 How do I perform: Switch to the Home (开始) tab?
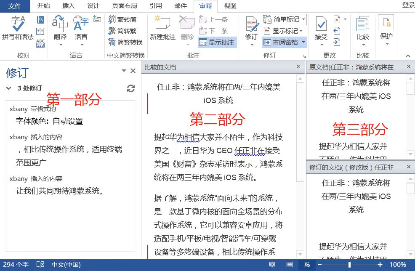click(44, 6)
